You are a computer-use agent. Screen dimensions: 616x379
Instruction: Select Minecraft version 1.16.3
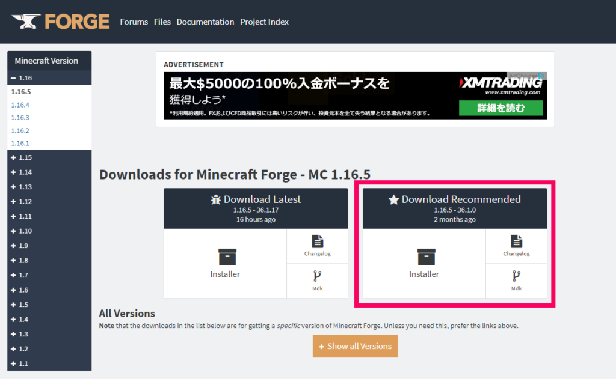pyautogui.click(x=20, y=118)
